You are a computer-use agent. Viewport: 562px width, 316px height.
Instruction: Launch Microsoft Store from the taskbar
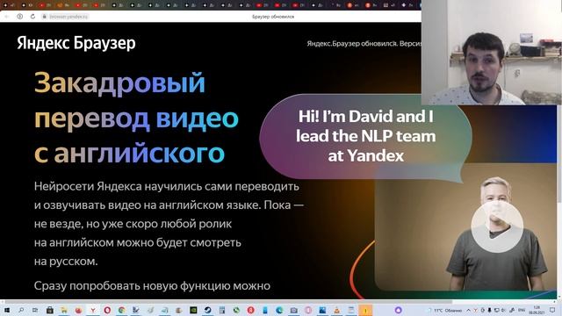tap(49, 310)
